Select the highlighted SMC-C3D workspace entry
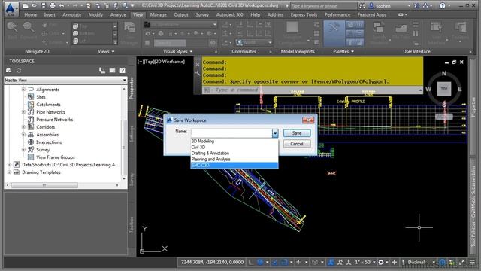Viewport: 481px width, 271px height. click(x=234, y=165)
